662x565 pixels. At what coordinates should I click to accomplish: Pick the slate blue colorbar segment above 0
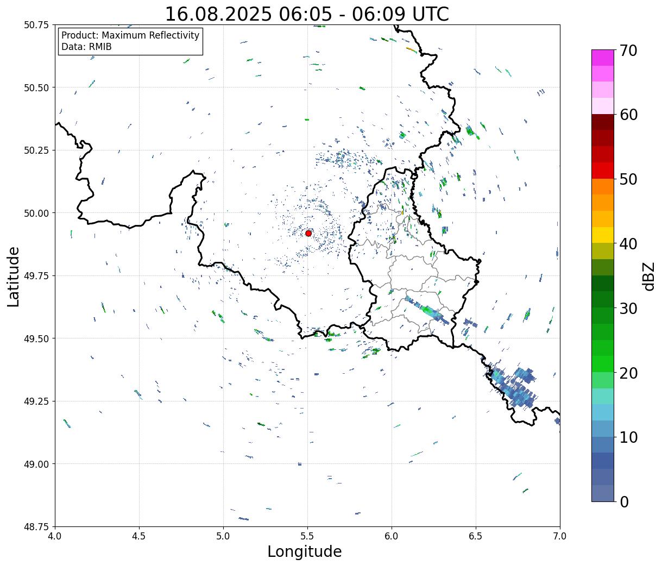coord(603,493)
